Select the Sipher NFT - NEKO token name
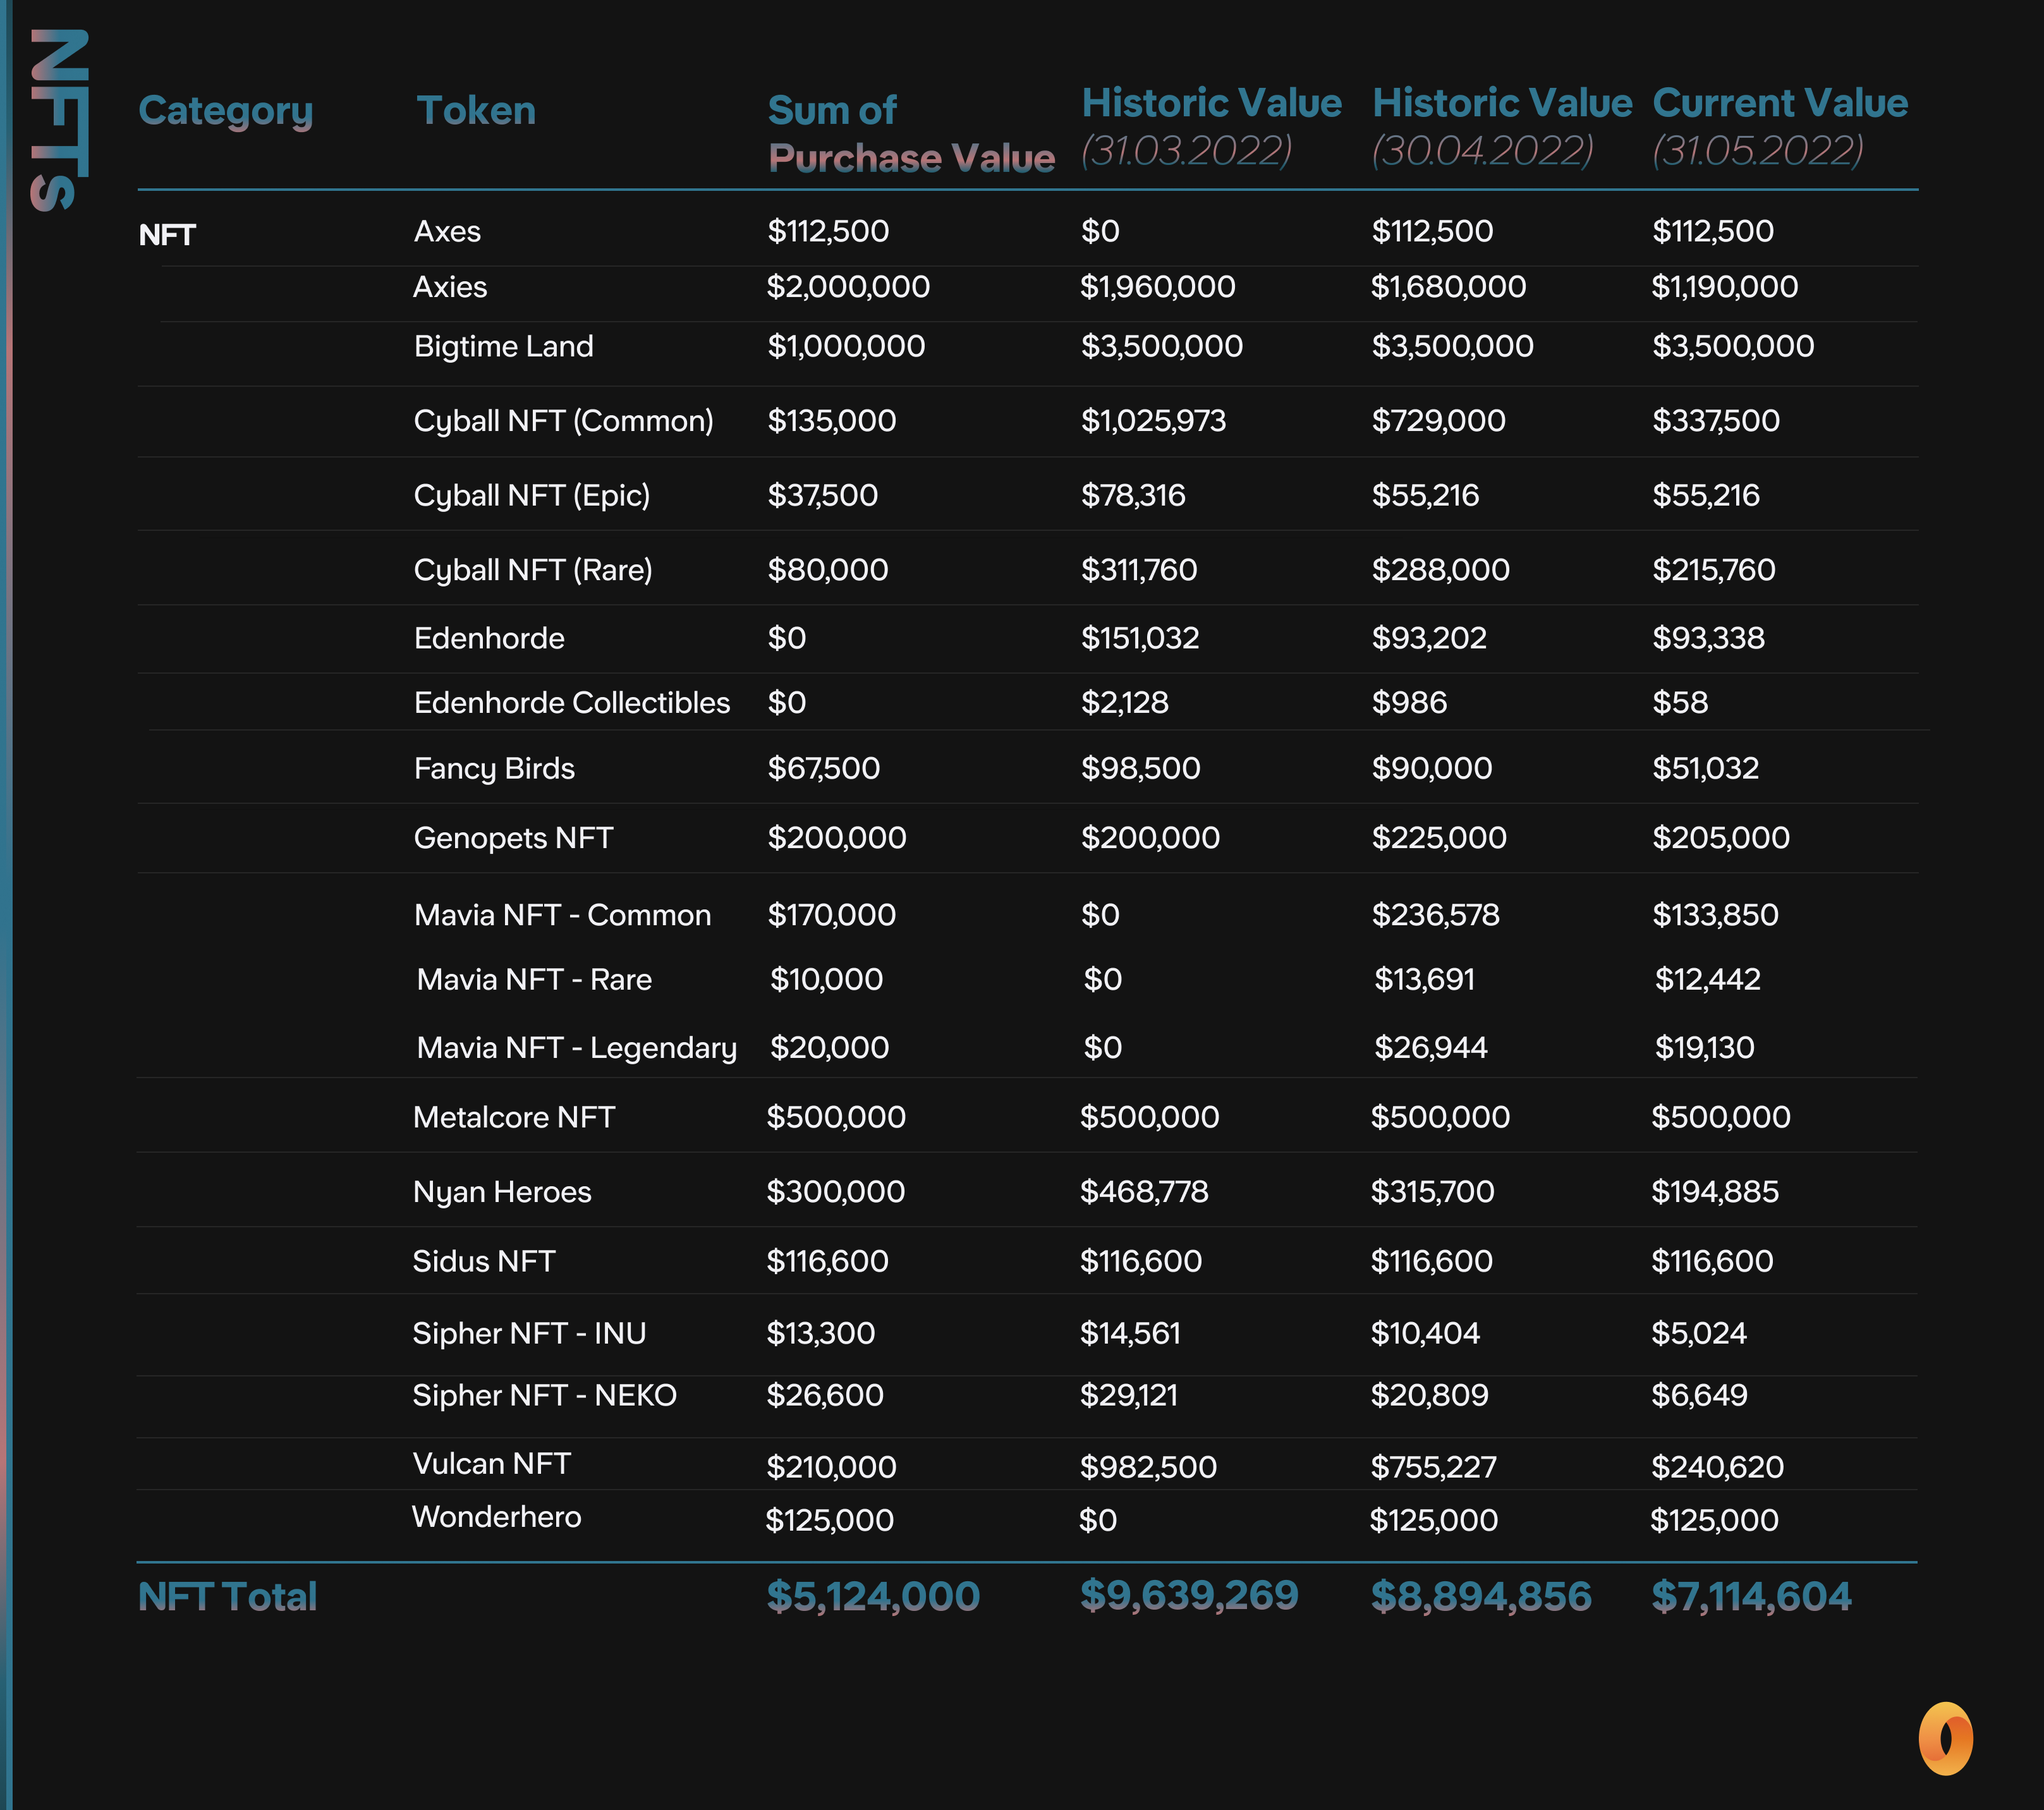2044x1810 pixels. tap(544, 1395)
